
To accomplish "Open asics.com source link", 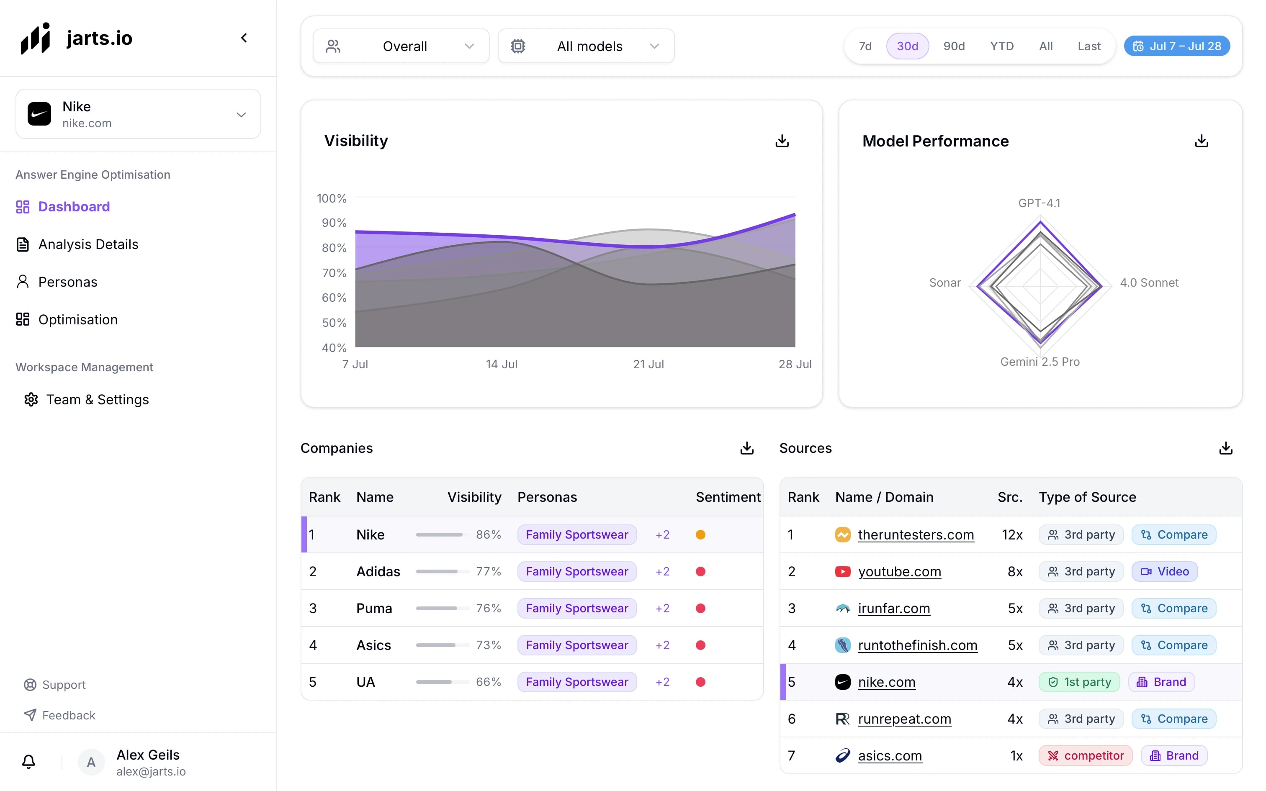I will pyautogui.click(x=890, y=755).
